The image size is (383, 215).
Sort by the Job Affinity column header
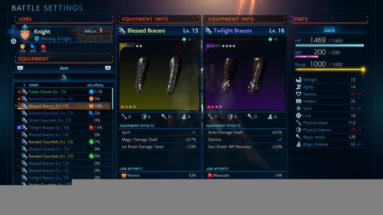coord(95,85)
